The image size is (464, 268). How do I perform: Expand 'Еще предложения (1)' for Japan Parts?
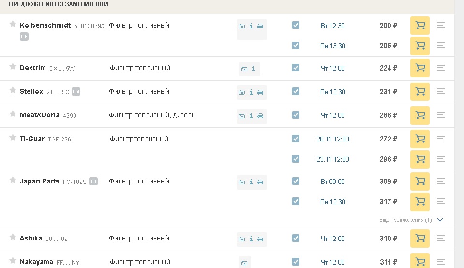[x=411, y=220]
